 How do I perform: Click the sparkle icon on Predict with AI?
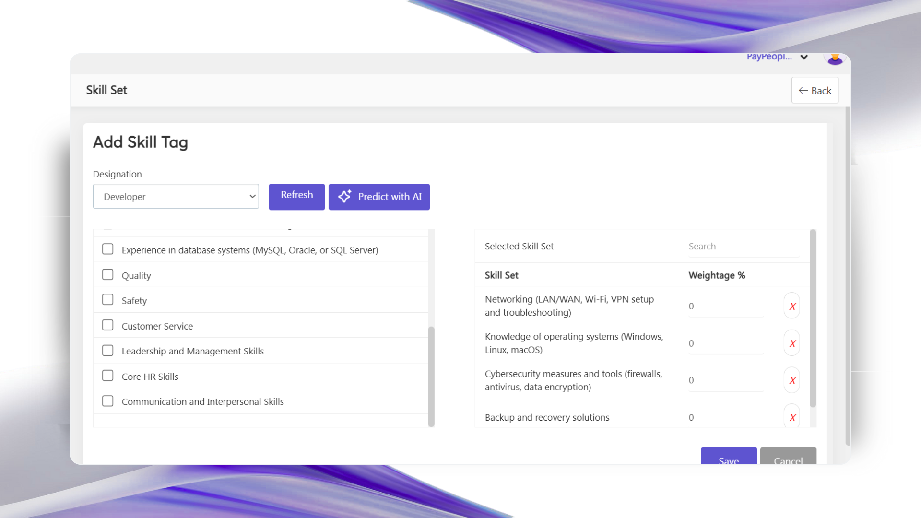344,197
